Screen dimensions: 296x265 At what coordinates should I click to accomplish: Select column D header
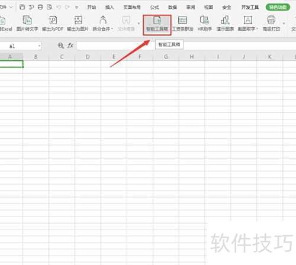[x=88, y=57]
